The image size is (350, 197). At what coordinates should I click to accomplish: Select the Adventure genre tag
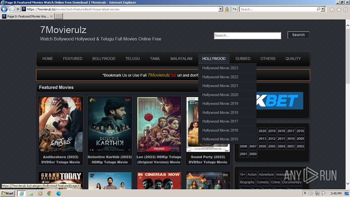[x=266, y=174]
